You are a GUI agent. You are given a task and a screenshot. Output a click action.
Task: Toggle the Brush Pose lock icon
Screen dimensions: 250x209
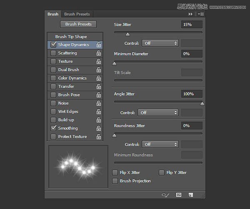(99, 95)
